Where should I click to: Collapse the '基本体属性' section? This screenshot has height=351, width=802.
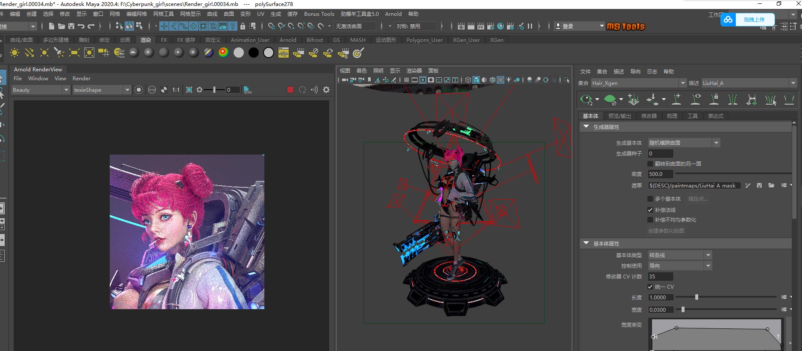pyautogui.click(x=586, y=243)
